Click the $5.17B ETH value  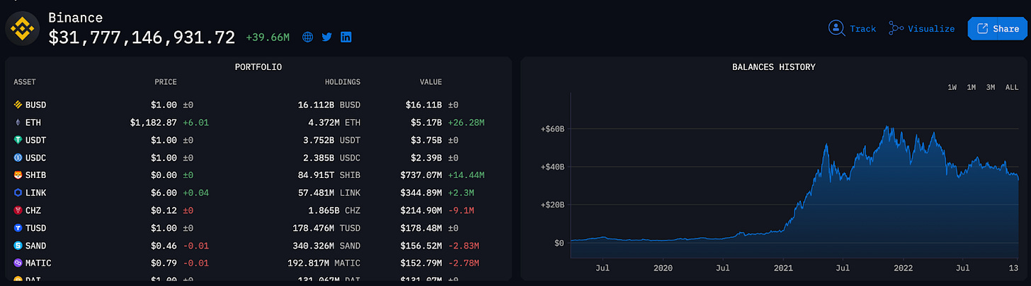click(x=426, y=122)
